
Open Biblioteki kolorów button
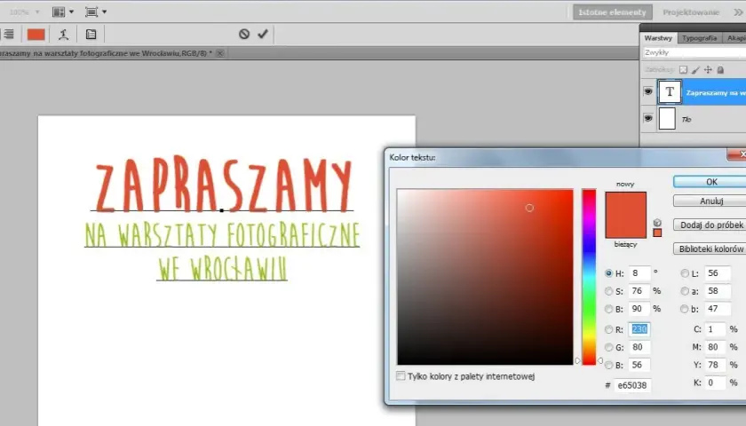711,248
